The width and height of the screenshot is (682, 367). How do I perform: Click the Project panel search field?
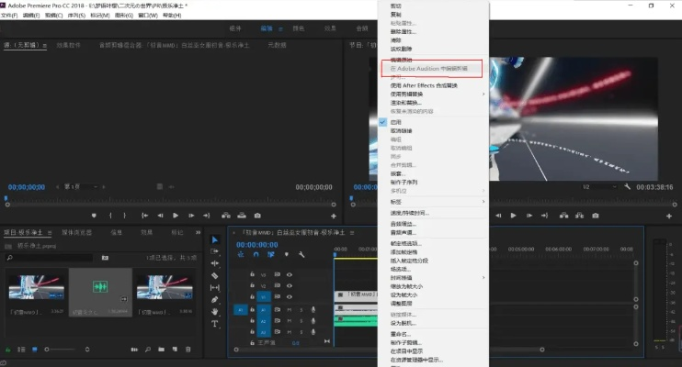click(50, 258)
